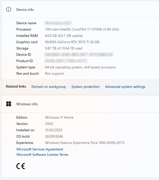The height and width of the screenshot is (180, 159).
Task: Click the Related links label
Action: [x=16, y=86]
